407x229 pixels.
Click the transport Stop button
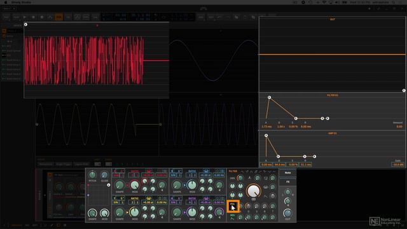tap(33, 17)
